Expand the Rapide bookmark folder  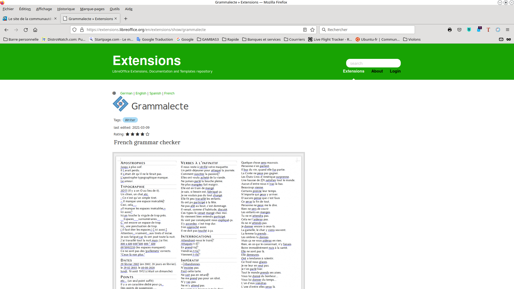[230, 39]
